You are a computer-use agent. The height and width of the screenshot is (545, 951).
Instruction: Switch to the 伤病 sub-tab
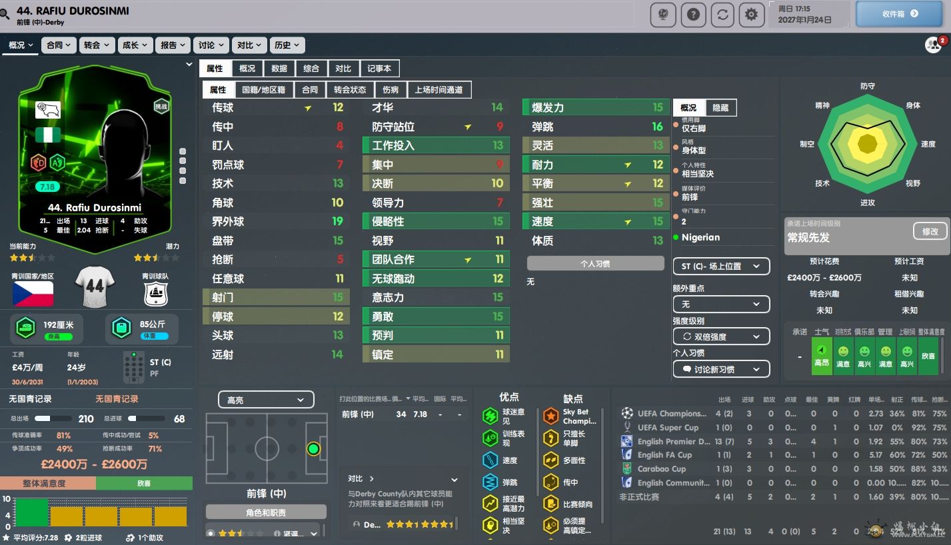point(391,89)
